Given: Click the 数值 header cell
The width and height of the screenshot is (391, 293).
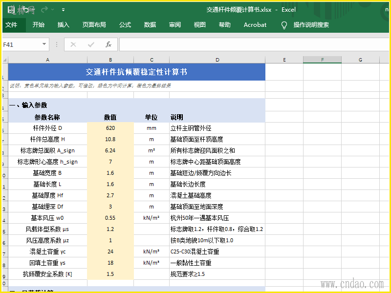Looking at the screenshot, I should pos(110,117).
